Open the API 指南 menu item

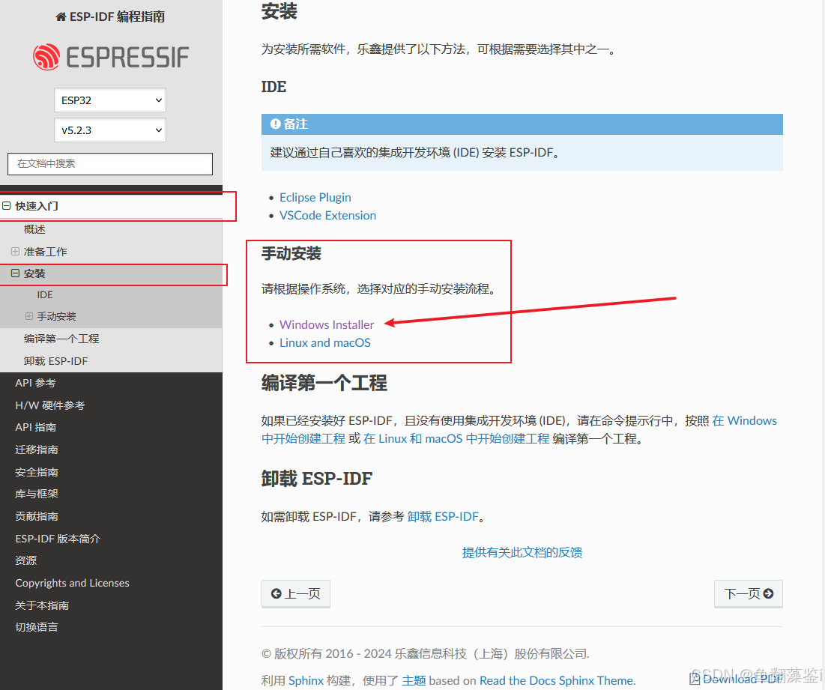(x=36, y=427)
